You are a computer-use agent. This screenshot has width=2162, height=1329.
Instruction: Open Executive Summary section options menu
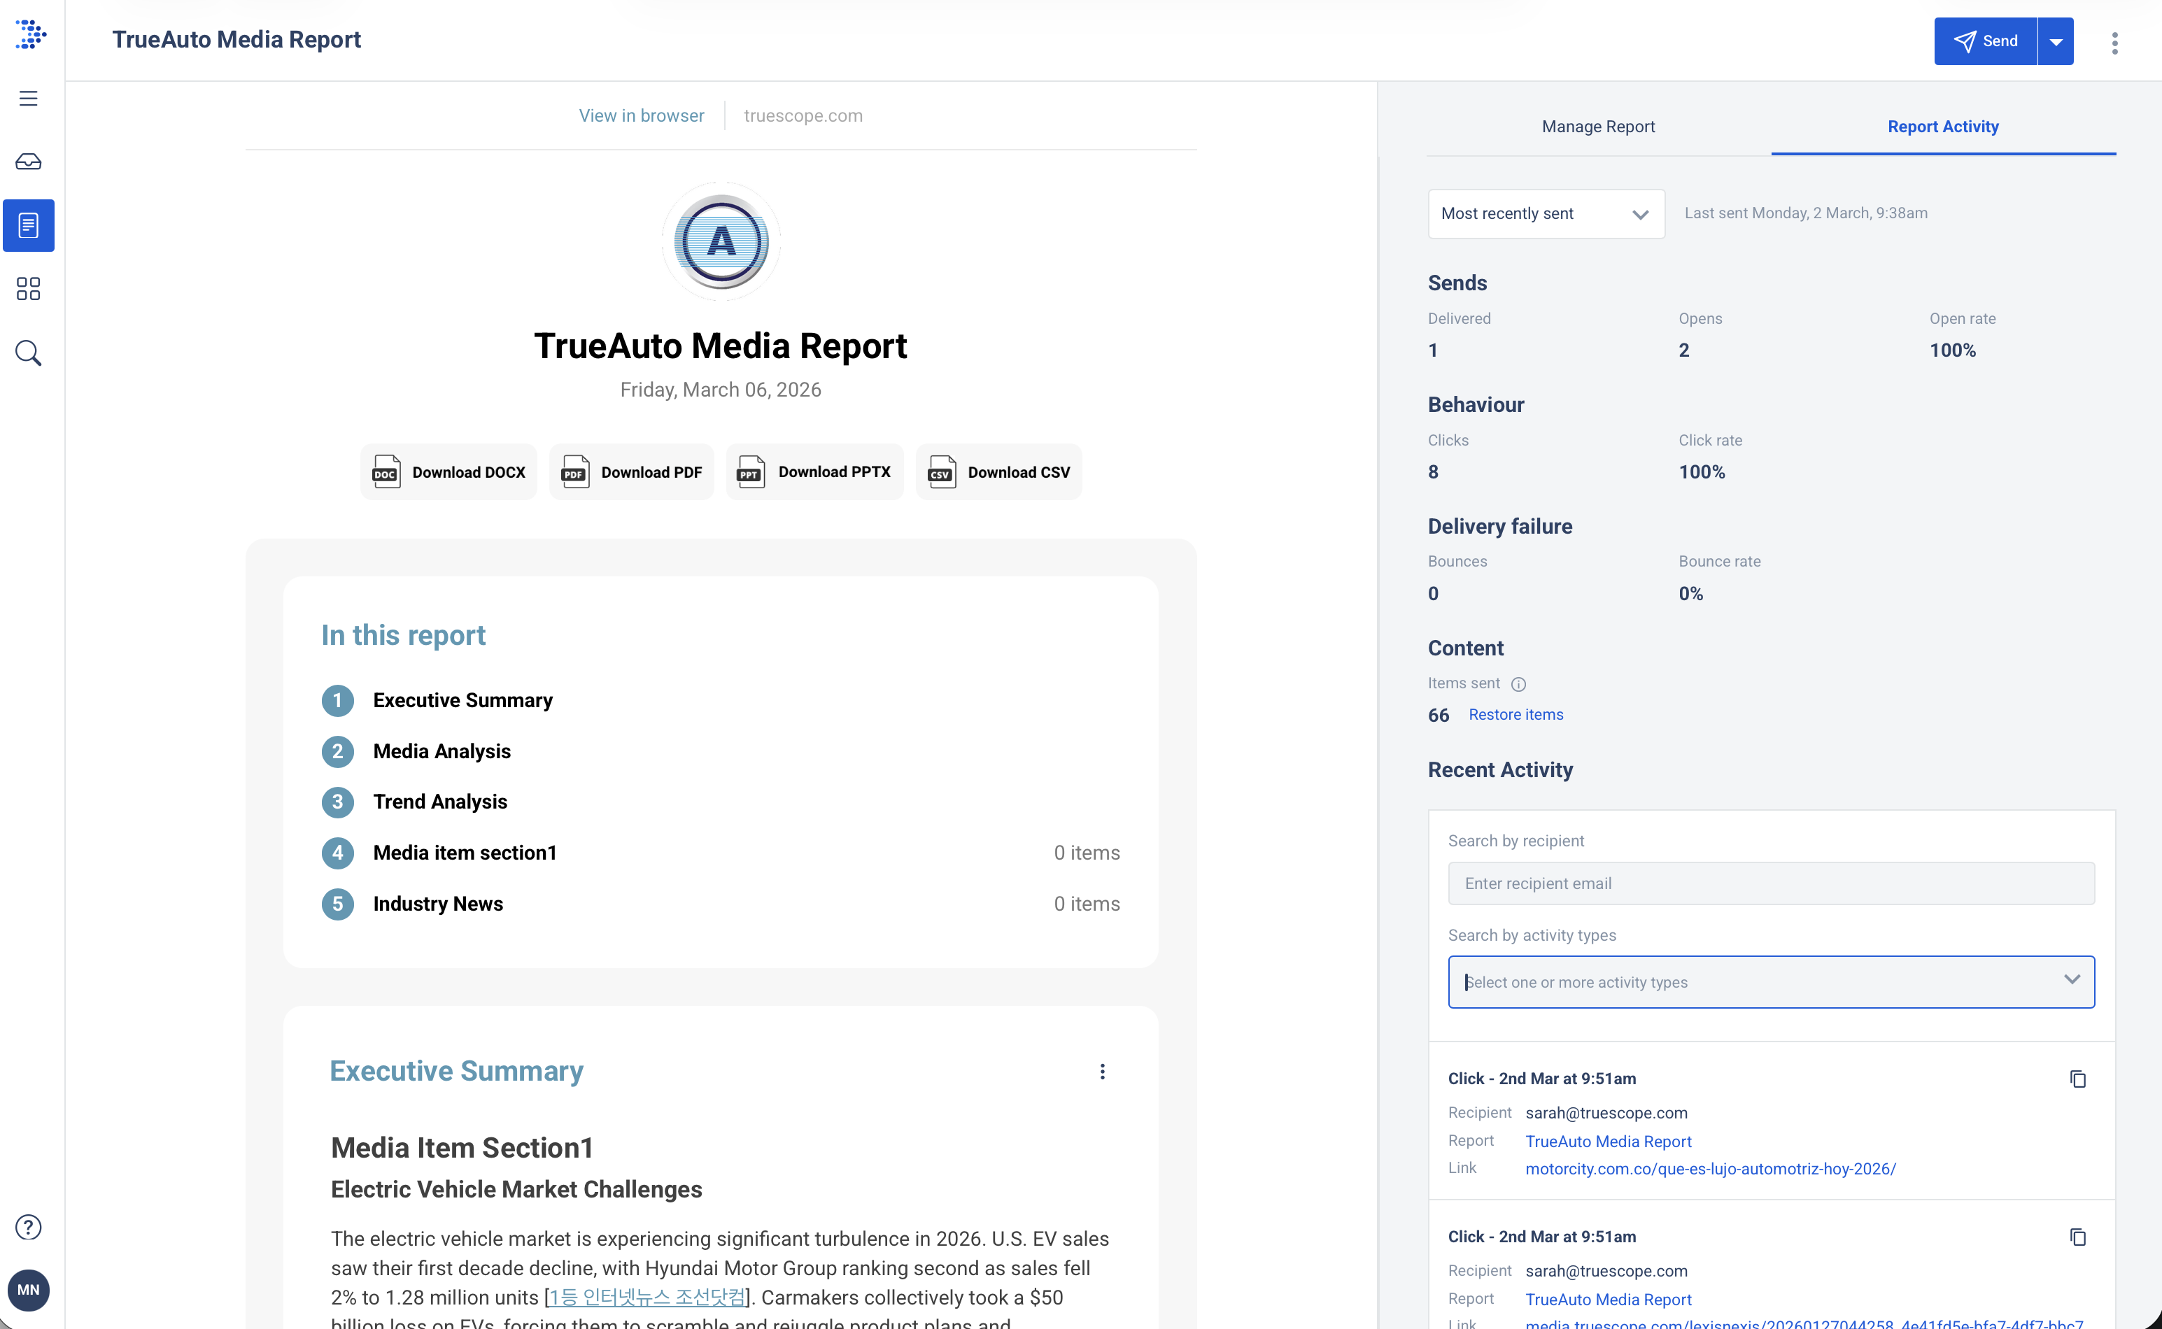tap(1103, 1072)
